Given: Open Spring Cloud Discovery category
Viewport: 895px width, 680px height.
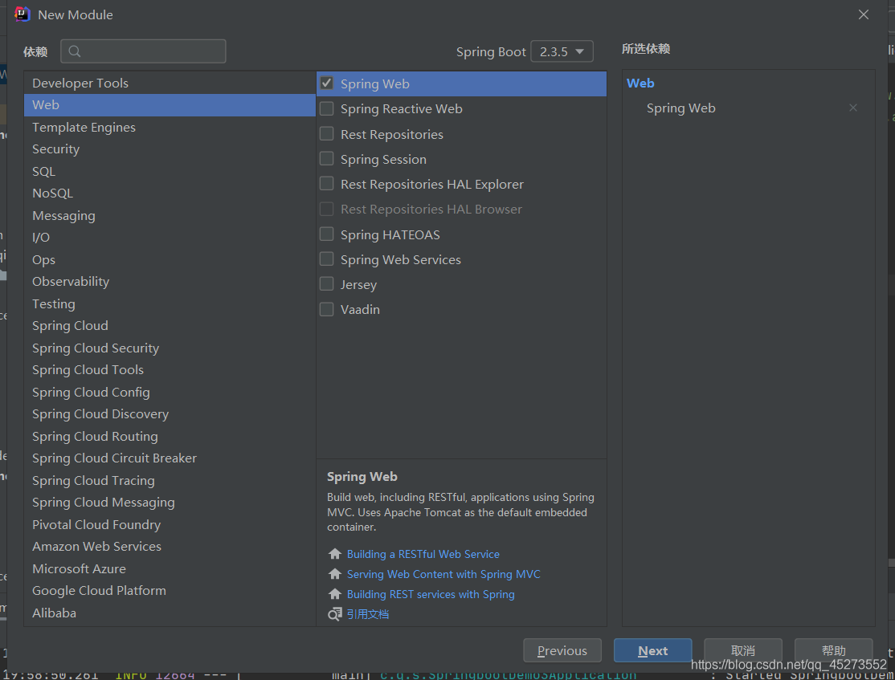Looking at the screenshot, I should (170, 414).
